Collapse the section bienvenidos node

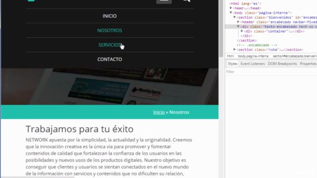pos(234,17)
